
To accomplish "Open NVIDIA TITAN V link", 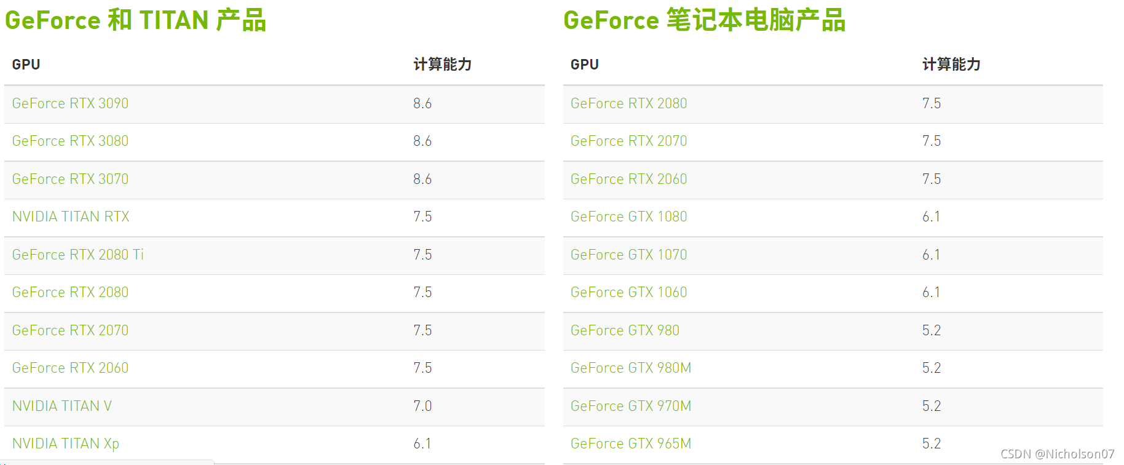I will click(x=62, y=406).
